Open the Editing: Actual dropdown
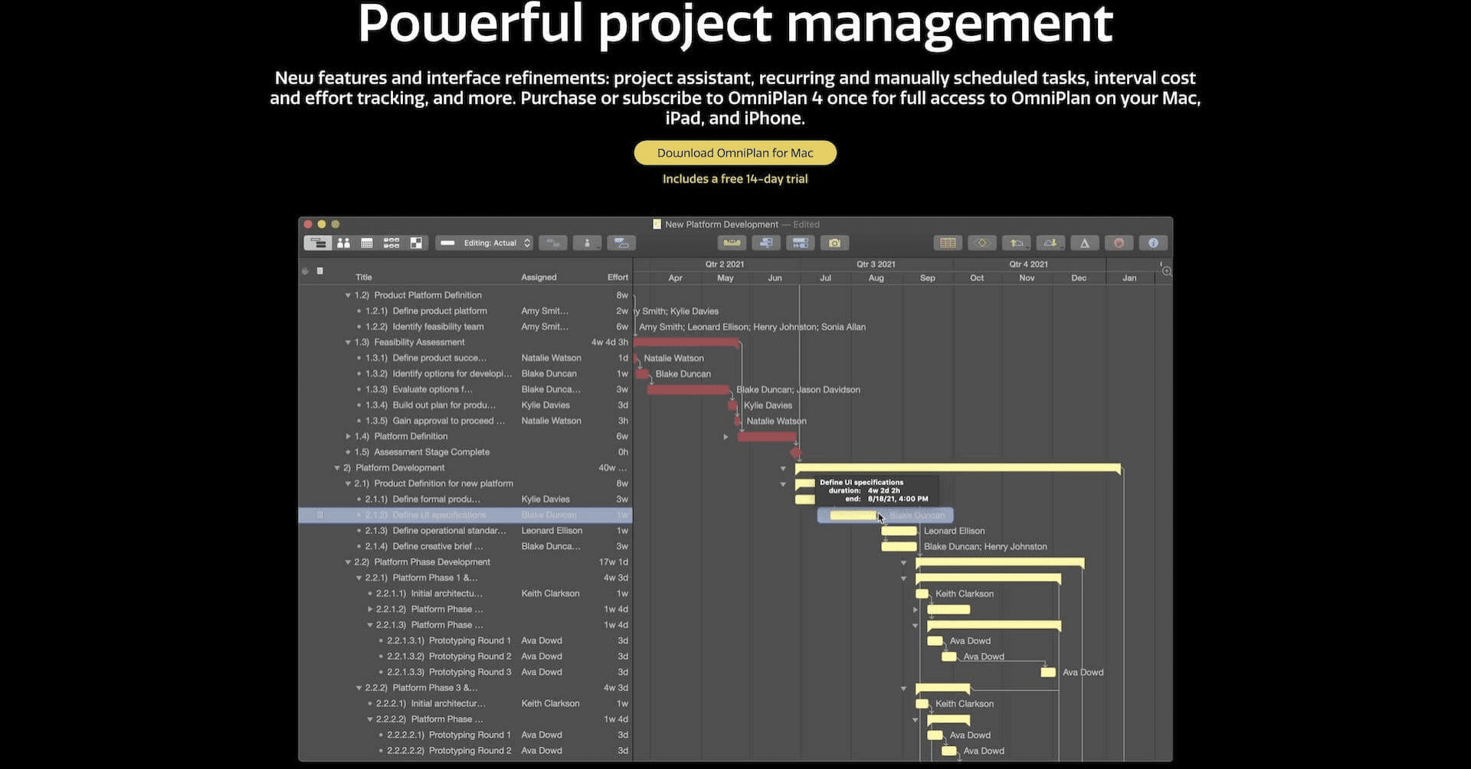The image size is (1471, 769). (484, 243)
